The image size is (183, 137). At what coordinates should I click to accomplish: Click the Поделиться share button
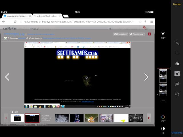(x=137, y=34)
